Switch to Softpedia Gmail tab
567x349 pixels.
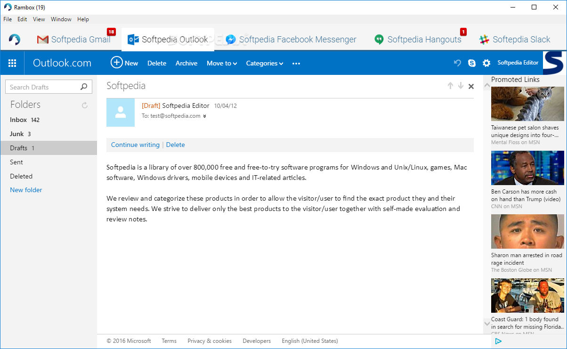(x=74, y=40)
